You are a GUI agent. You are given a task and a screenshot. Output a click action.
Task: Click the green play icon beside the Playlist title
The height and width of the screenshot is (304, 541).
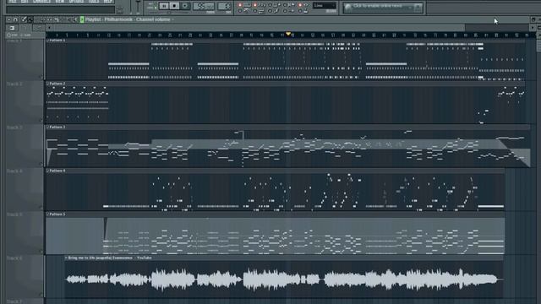click(x=82, y=19)
